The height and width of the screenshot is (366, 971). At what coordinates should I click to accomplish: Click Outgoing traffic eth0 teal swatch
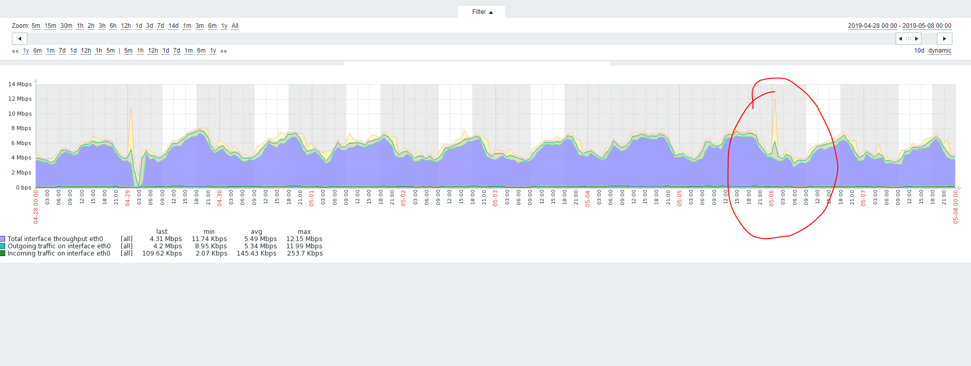tap(3, 246)
